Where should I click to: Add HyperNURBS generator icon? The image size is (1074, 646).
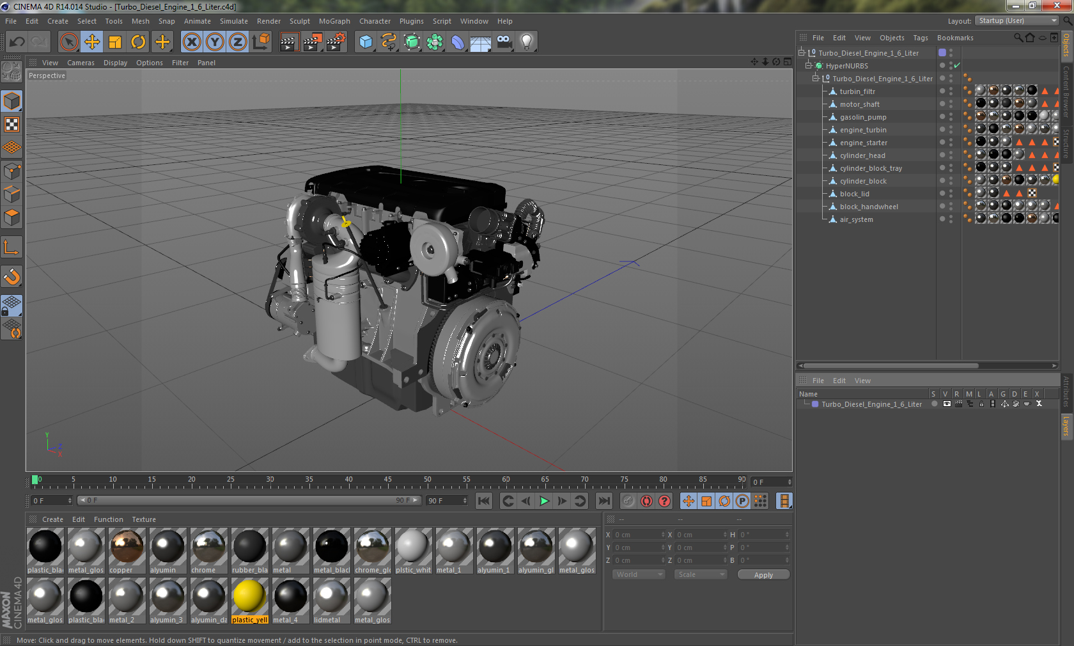[412, 42]
